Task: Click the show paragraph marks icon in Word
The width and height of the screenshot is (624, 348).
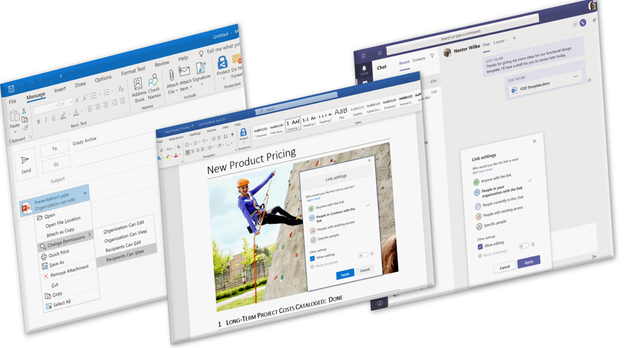Action: (x=232, y=135)
